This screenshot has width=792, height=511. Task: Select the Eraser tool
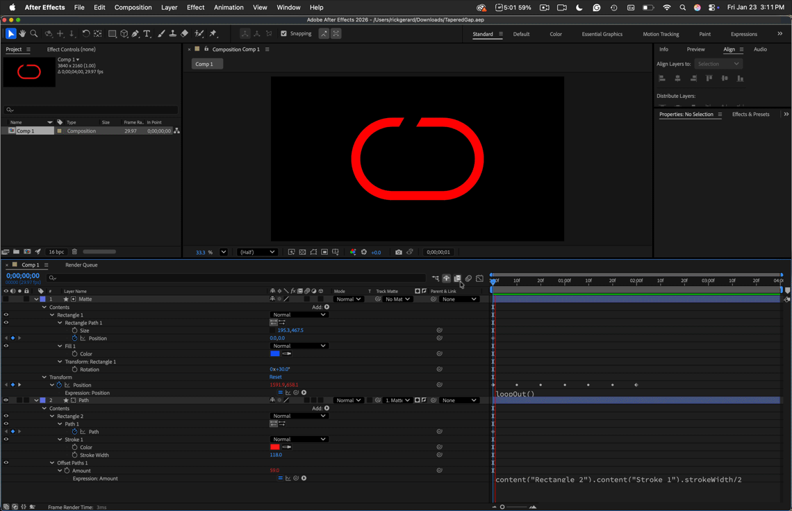(184, 33)
